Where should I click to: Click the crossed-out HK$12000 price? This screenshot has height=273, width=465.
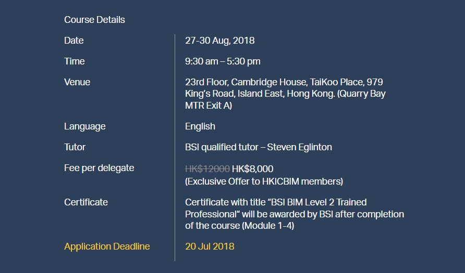pos(207,169)
